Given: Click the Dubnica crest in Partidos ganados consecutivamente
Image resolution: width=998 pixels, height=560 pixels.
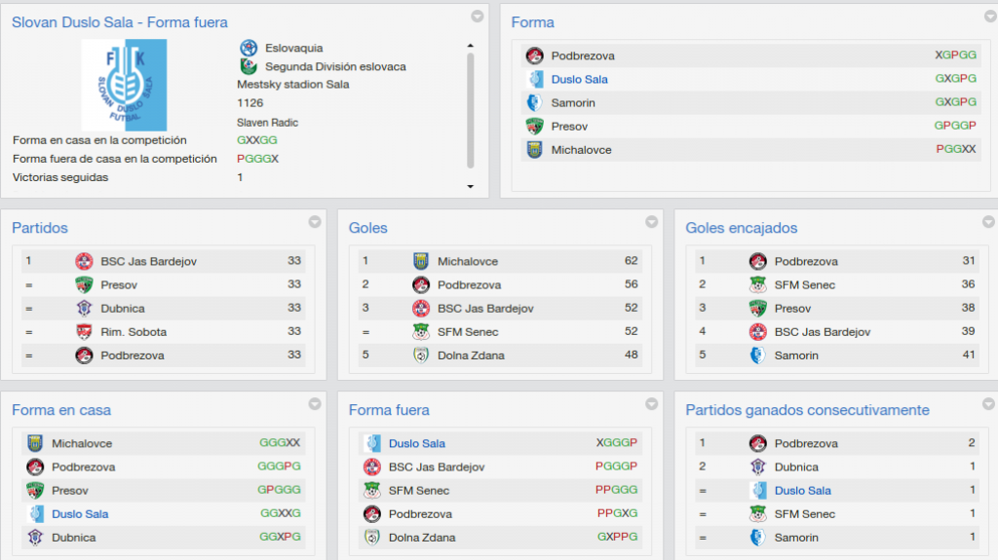Looking at the screenshot, I should (x=757, y=467).
